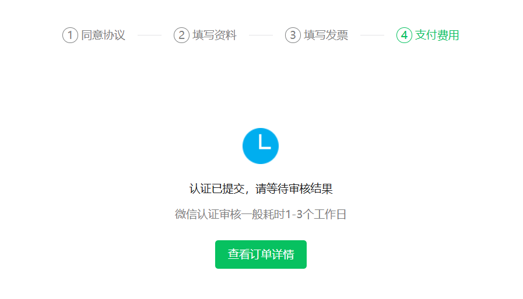Viewport: 523px width, 299px height.
Task: Click the 微信认证 words in the gray subtitle
Action: pyautogui.click(x=197, y=214)
